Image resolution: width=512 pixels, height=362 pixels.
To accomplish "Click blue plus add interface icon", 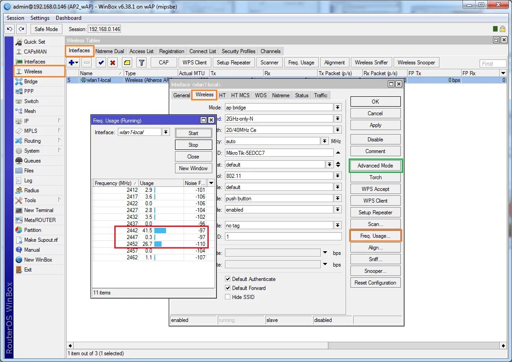I will click(73, 63).
